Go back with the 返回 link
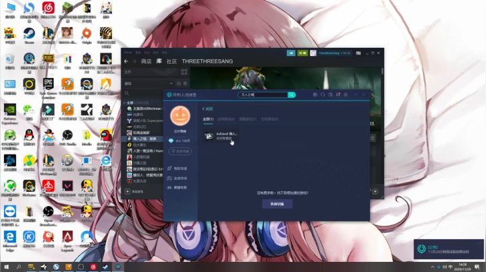 pyautogui.click(x=208, y=109)
